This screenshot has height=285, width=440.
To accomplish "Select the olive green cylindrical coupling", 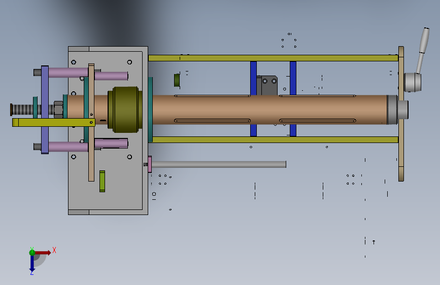I will coord(125,110).
